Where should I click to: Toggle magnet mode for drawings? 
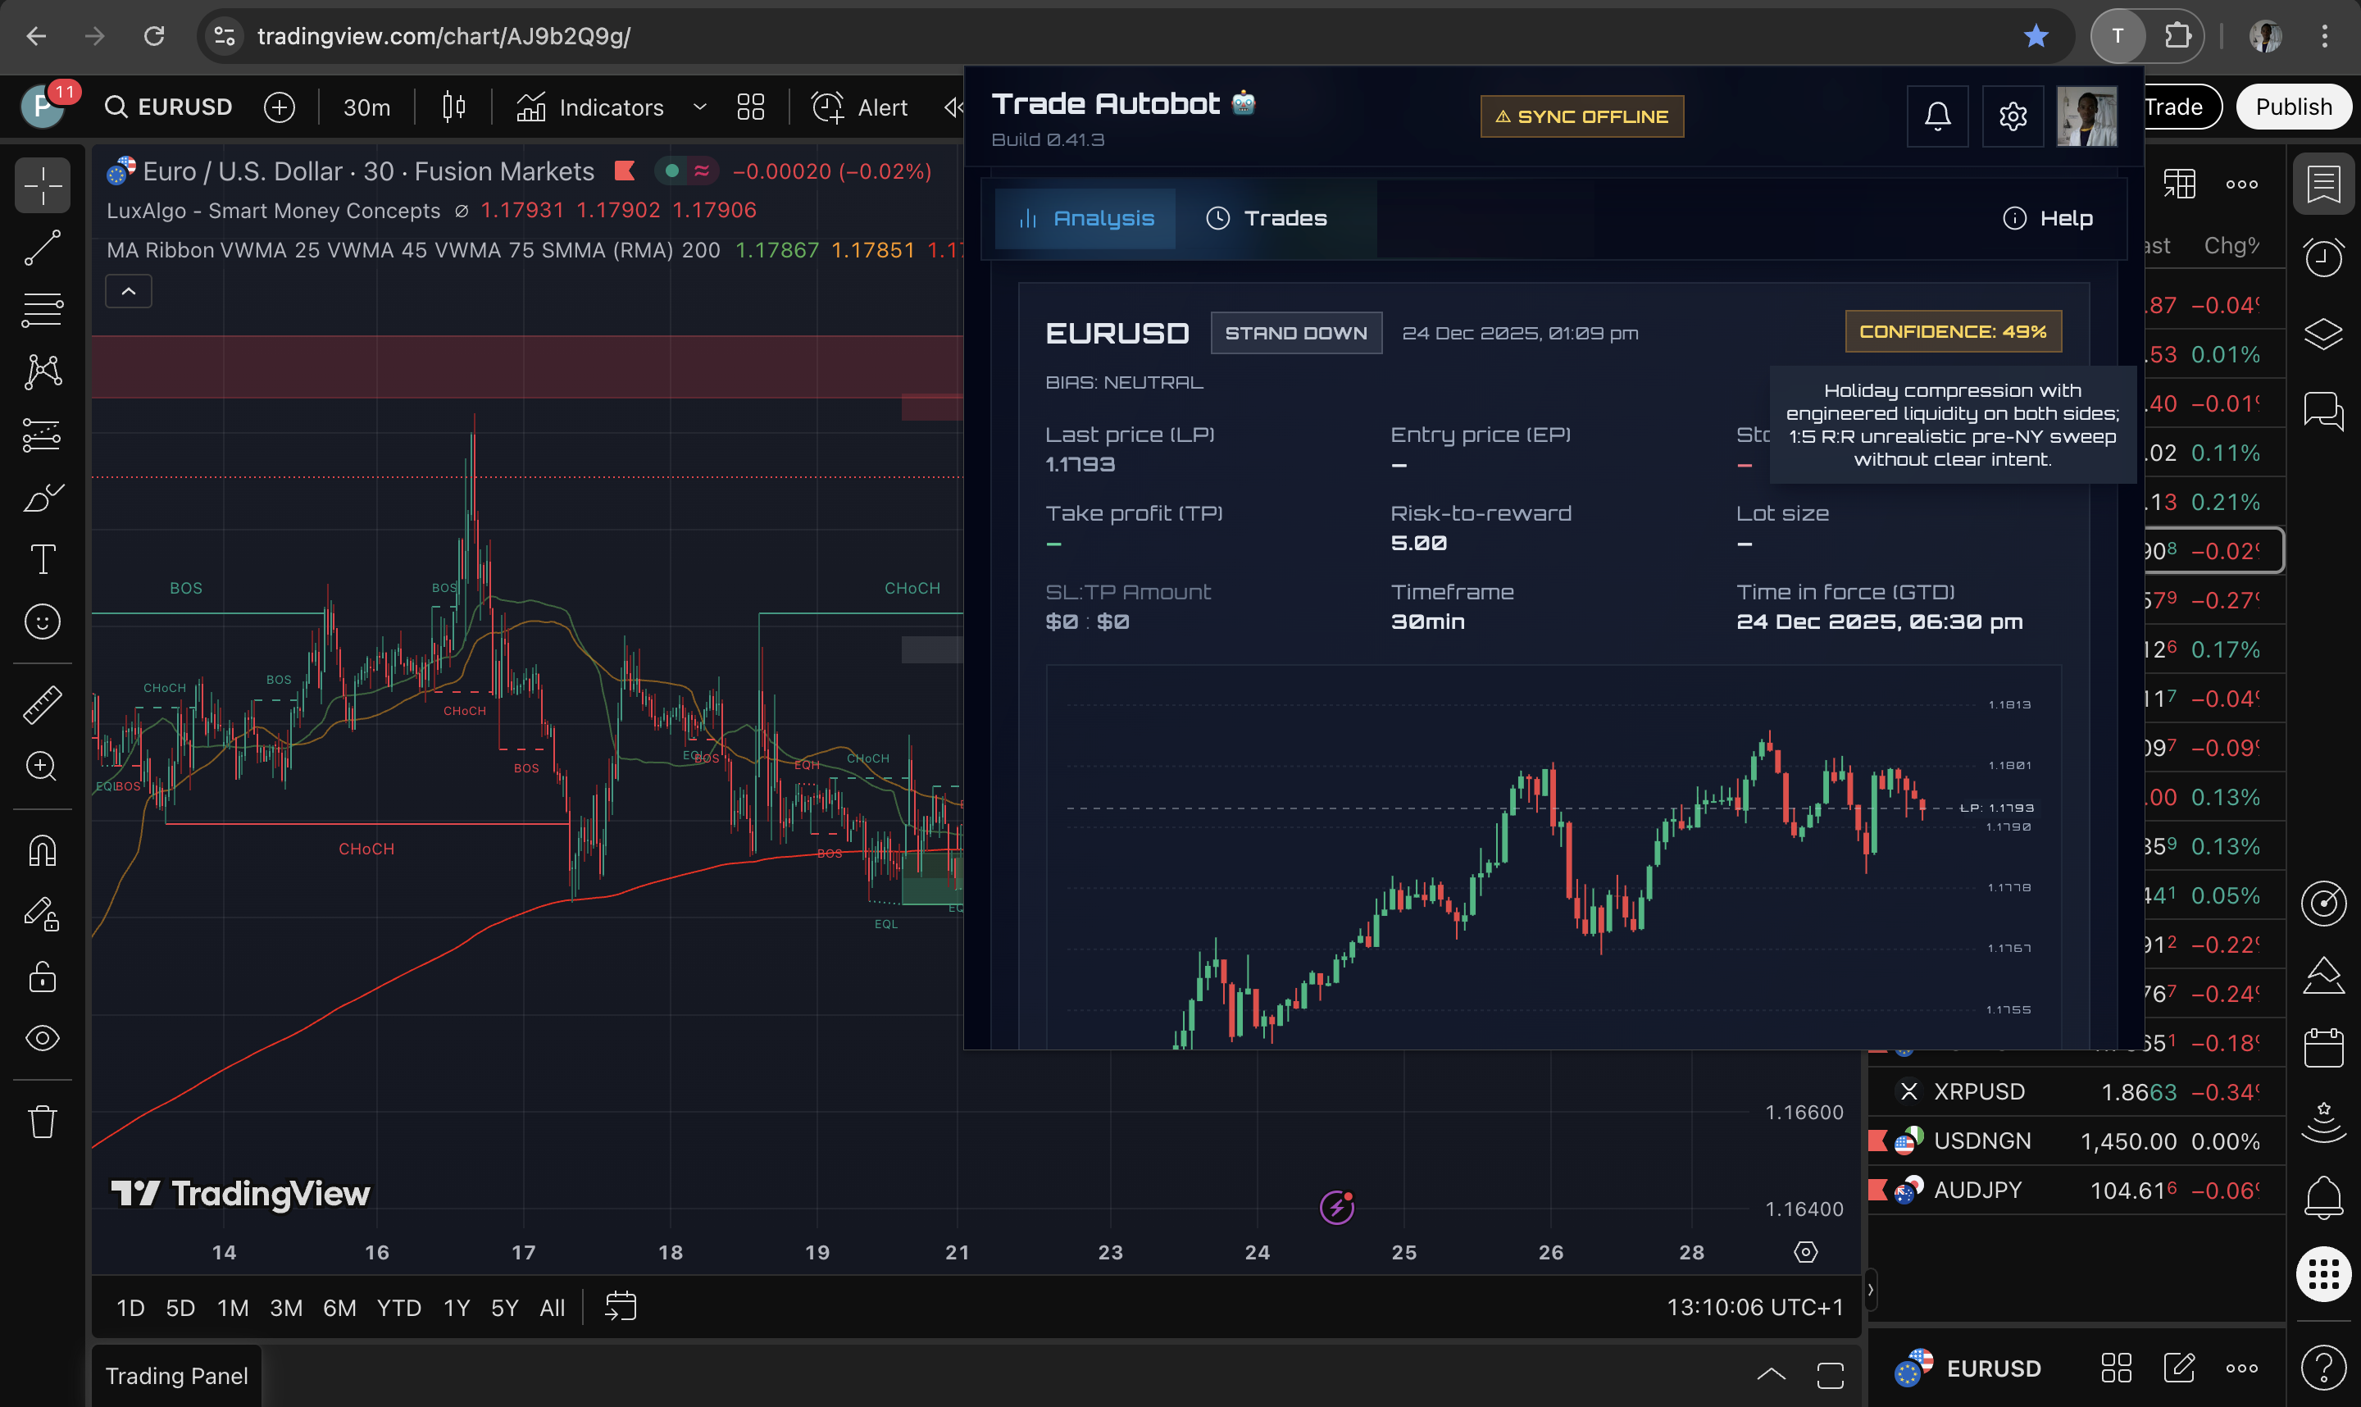click(x=42, y=850)
